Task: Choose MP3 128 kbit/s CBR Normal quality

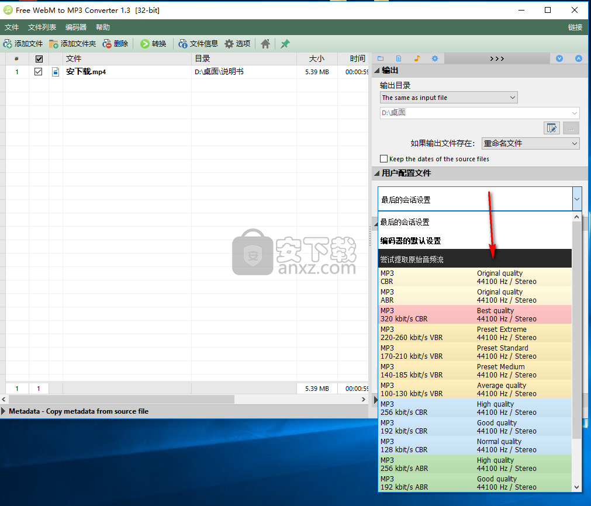Action: coord(475,445)
